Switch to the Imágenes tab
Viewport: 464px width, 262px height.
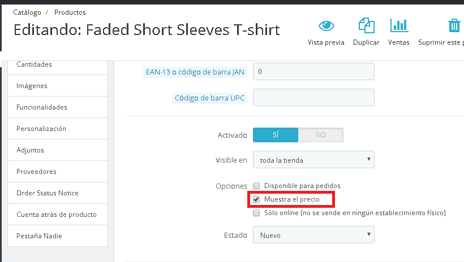(32, 86)
